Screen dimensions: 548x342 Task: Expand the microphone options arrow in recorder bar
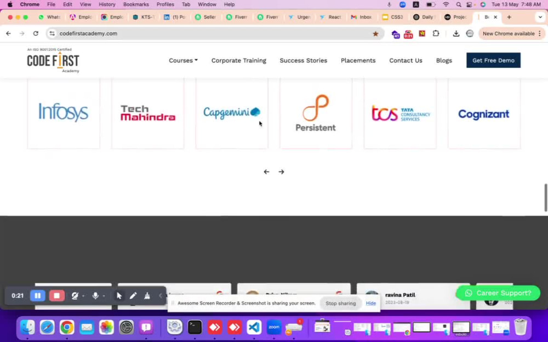click(x=104, y=296)
